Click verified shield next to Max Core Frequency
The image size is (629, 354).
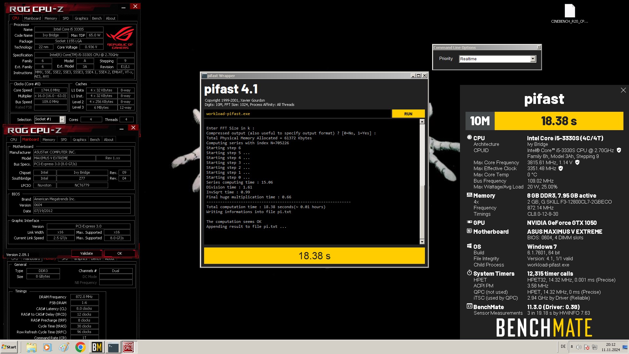click(577, 162)
